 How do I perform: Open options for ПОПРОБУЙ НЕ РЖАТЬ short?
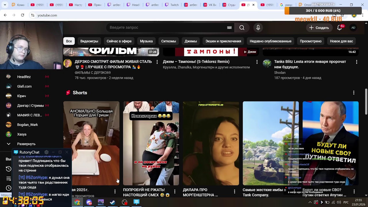click(x=175, y=191)
